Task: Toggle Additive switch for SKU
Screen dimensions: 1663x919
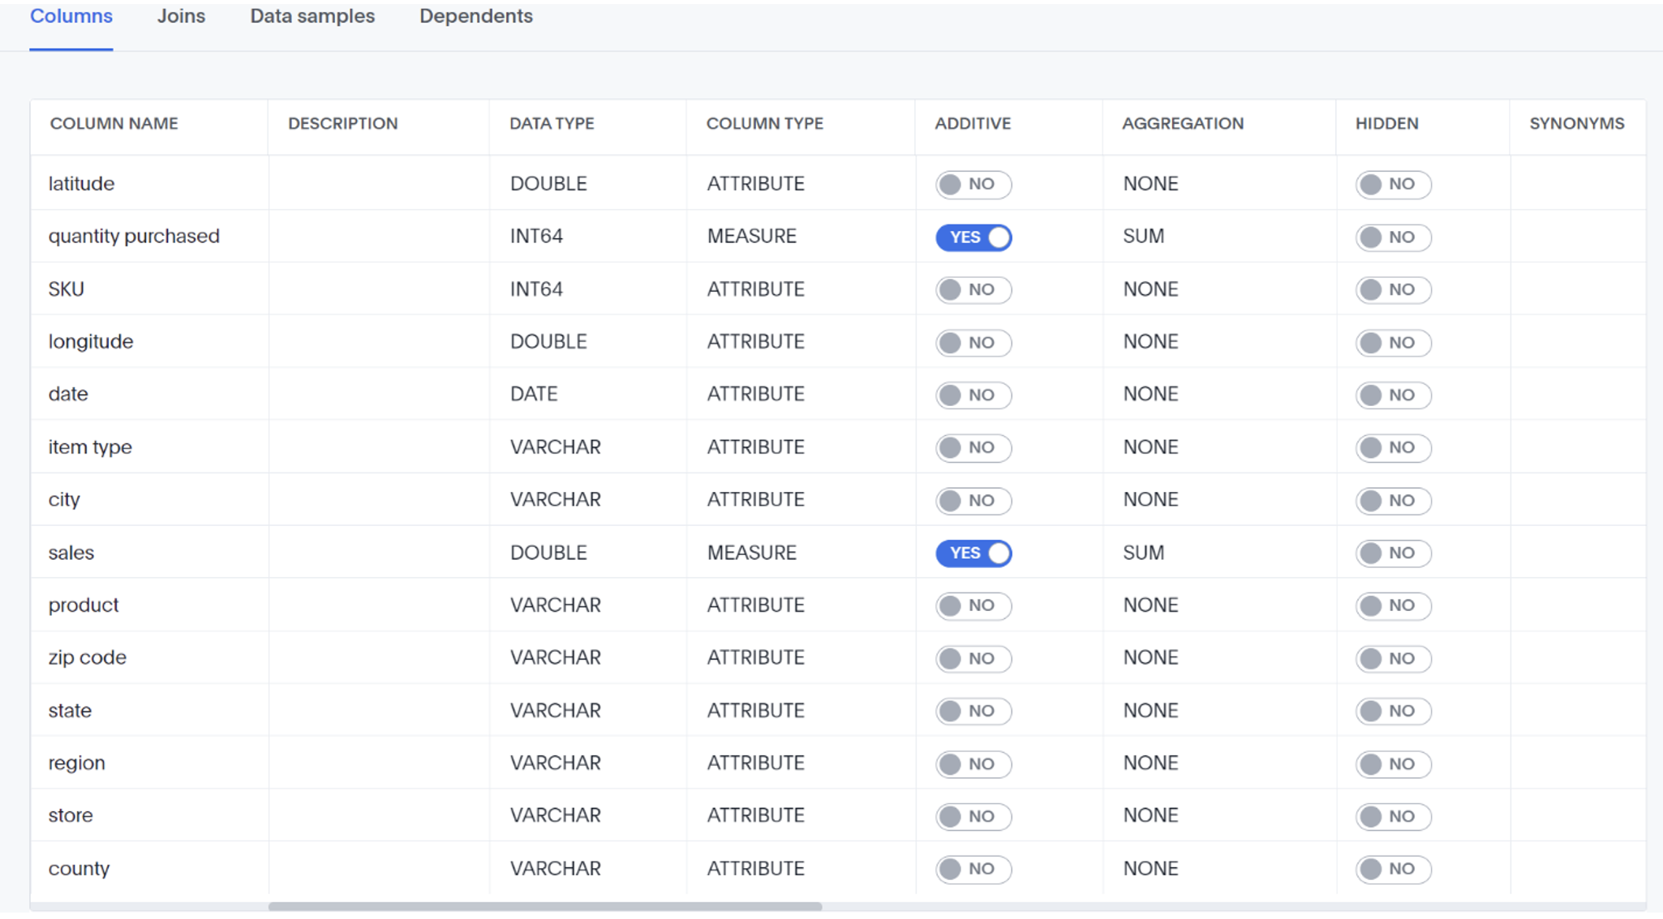Action: (973, 289)
